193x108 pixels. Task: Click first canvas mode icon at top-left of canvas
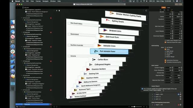point(54,11)
